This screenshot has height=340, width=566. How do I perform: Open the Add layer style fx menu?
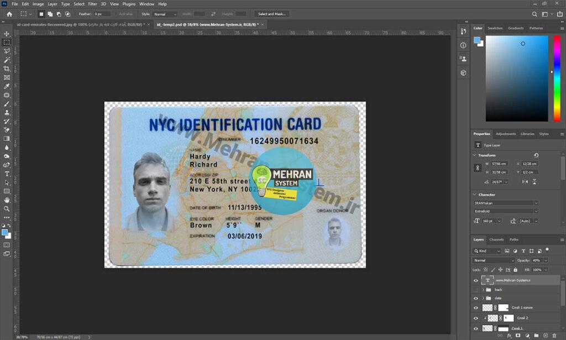click(x=509, y=335)
